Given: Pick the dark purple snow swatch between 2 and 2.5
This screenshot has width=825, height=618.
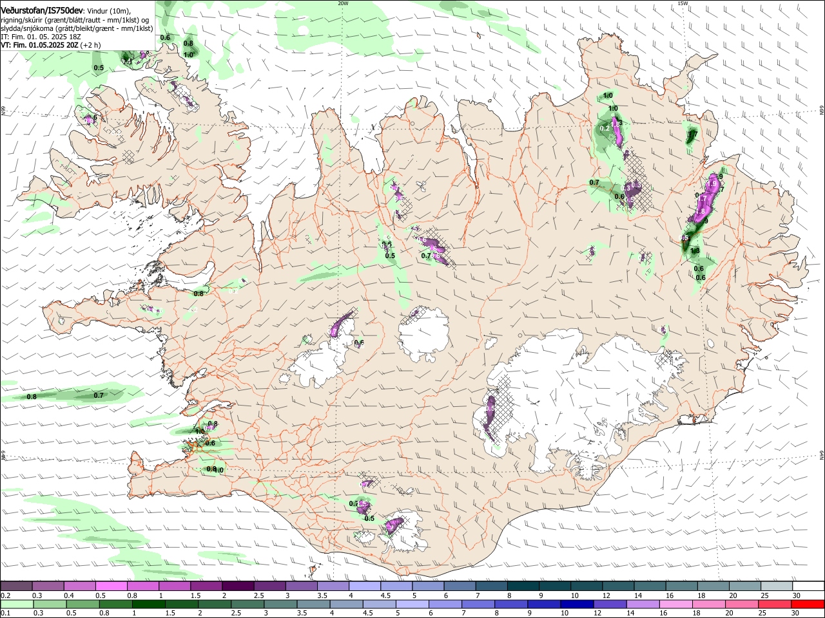Looking at the screenshot, I should (238, 586).
